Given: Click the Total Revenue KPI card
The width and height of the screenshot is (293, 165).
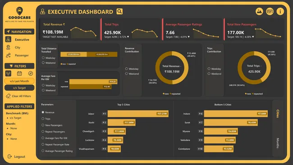Looking at the screenshot, I should point(69,29).
